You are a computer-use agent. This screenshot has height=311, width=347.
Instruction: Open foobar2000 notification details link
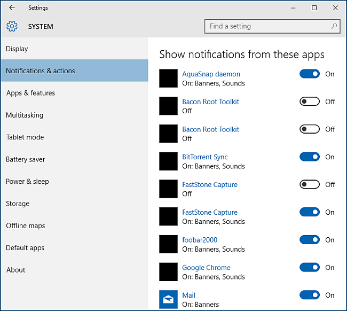coord(200,240)
